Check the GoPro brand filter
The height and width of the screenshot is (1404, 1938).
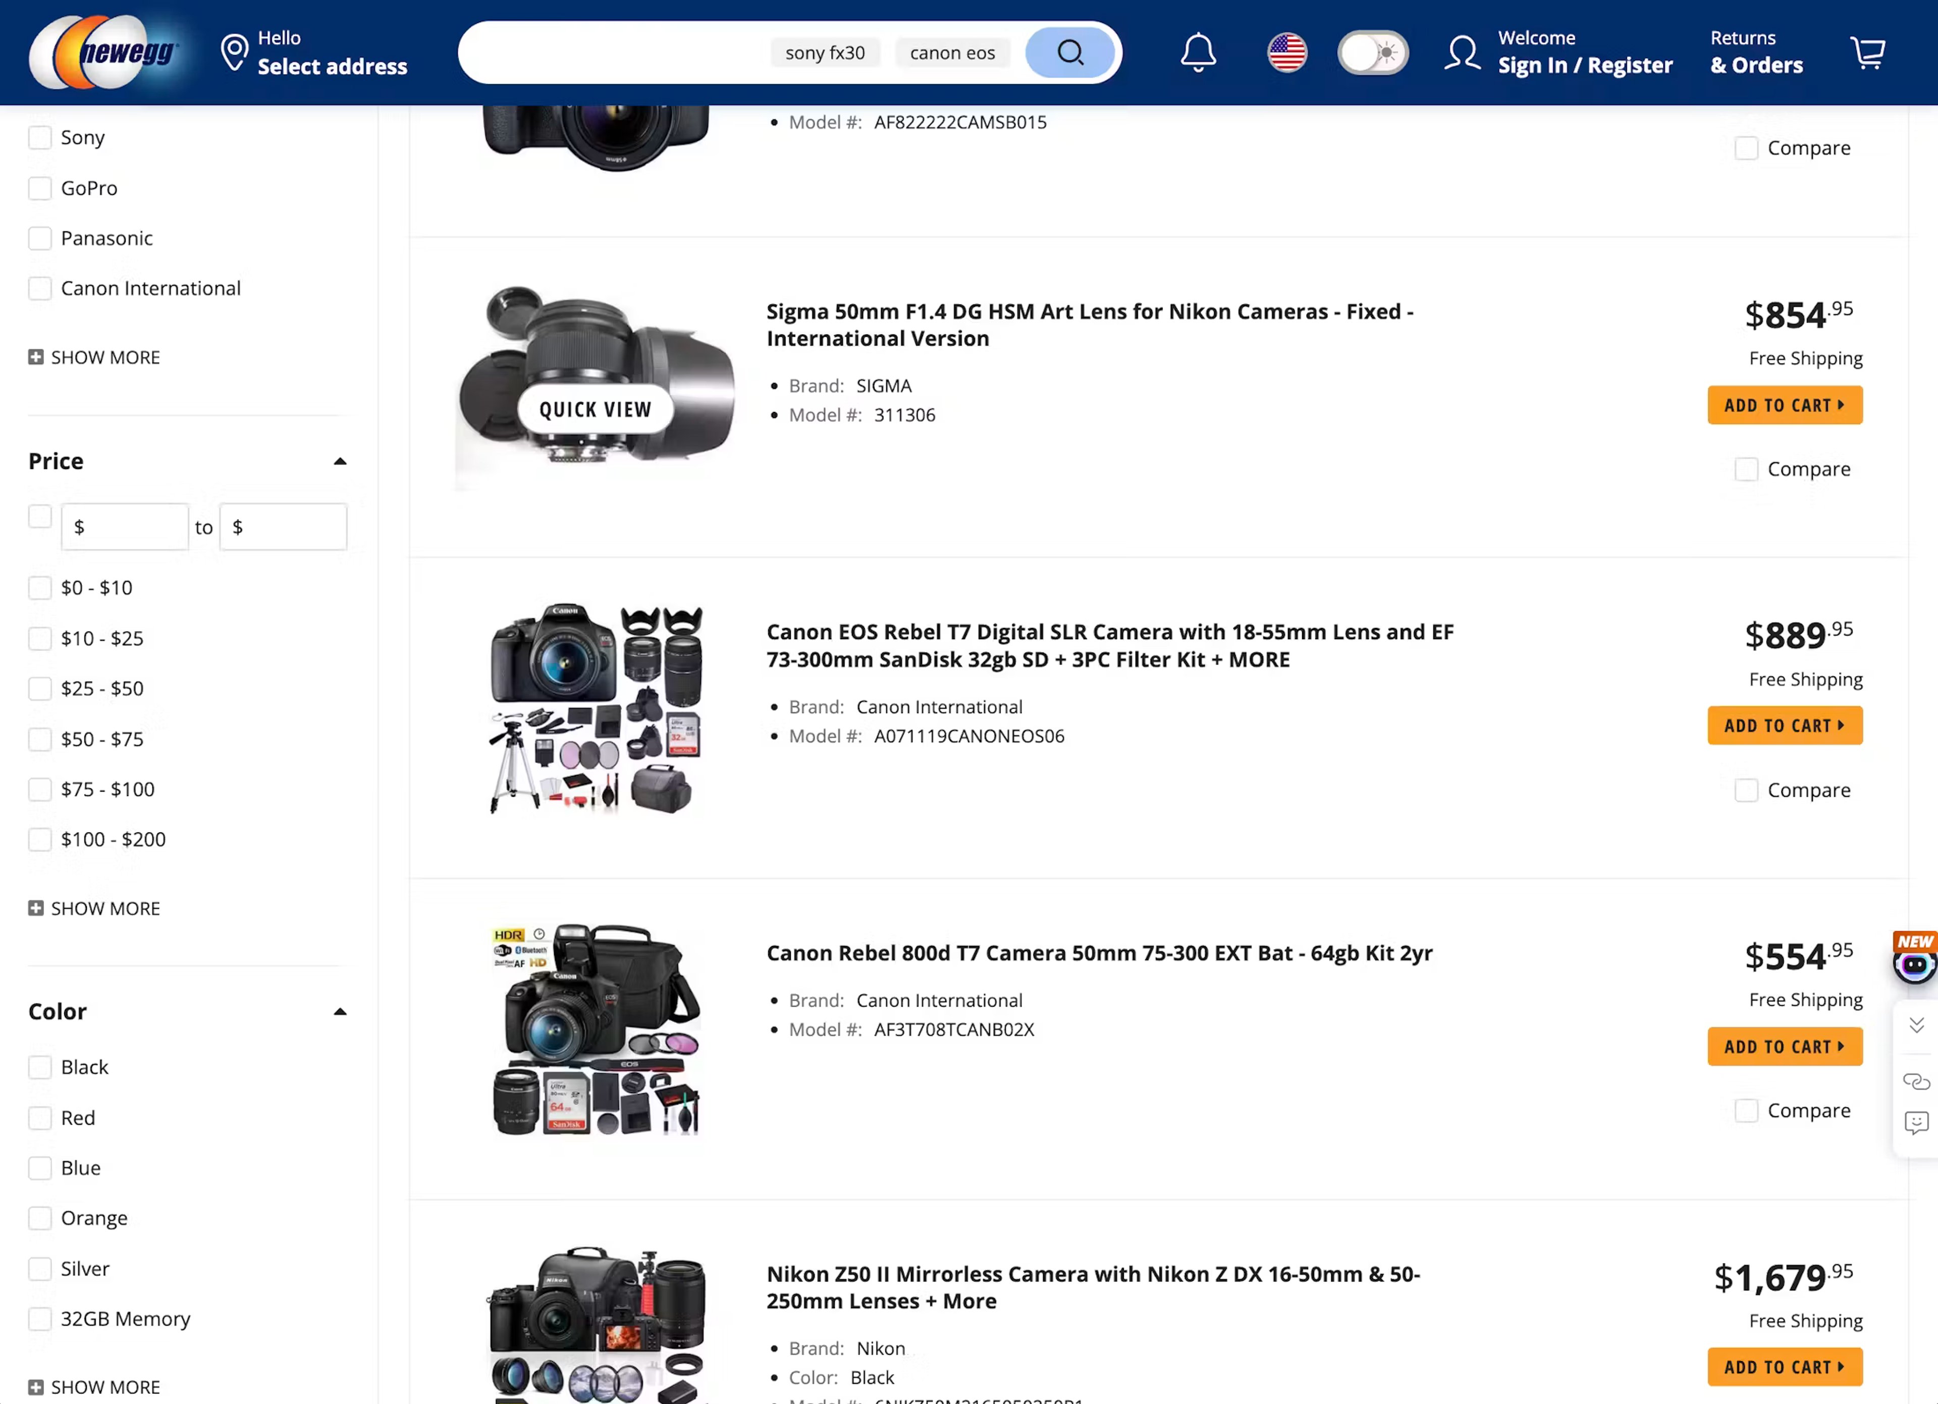pos(39,188)
